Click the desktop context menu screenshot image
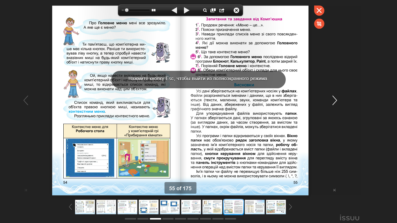The height and width of the screenshot is (223, 397). (x=90, y=158)
